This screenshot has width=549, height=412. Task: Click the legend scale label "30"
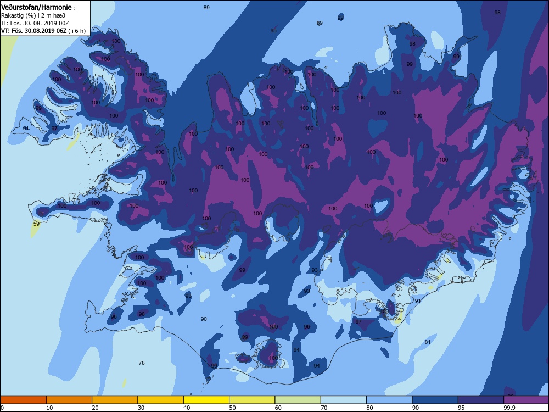pyautogui.click(x=141, y=408)
